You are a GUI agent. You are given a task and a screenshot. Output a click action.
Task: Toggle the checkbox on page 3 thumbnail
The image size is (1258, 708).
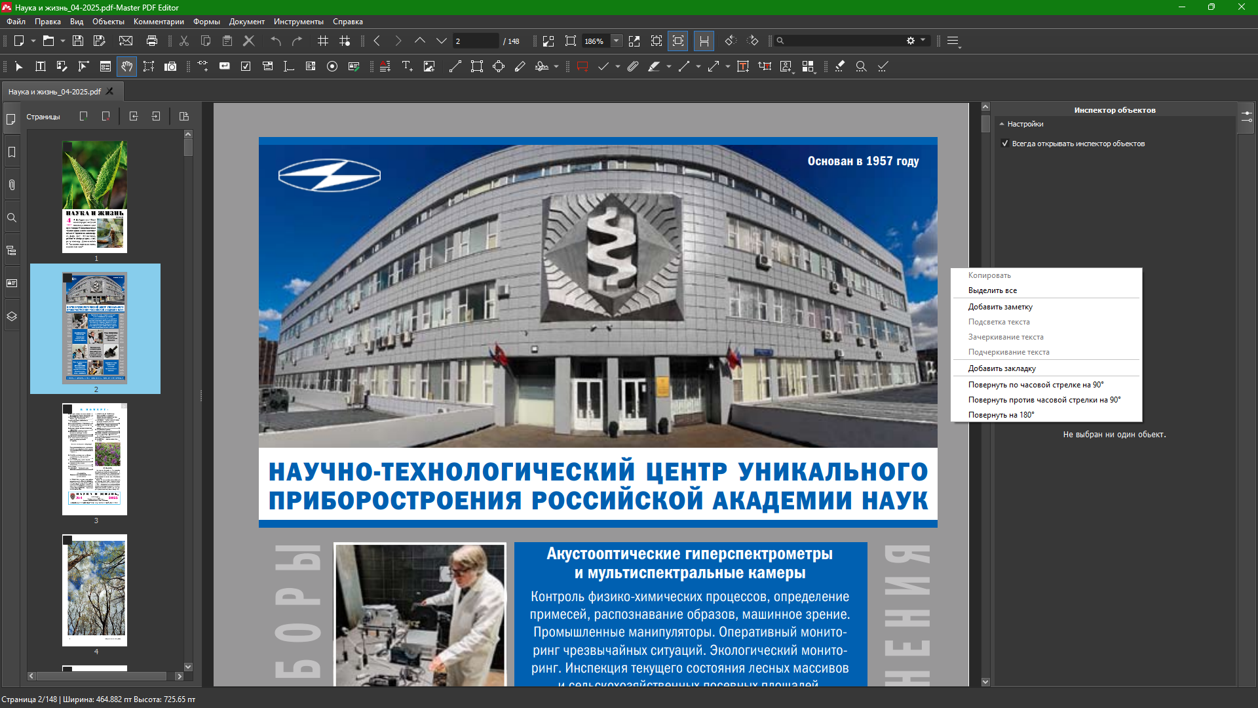67,409
